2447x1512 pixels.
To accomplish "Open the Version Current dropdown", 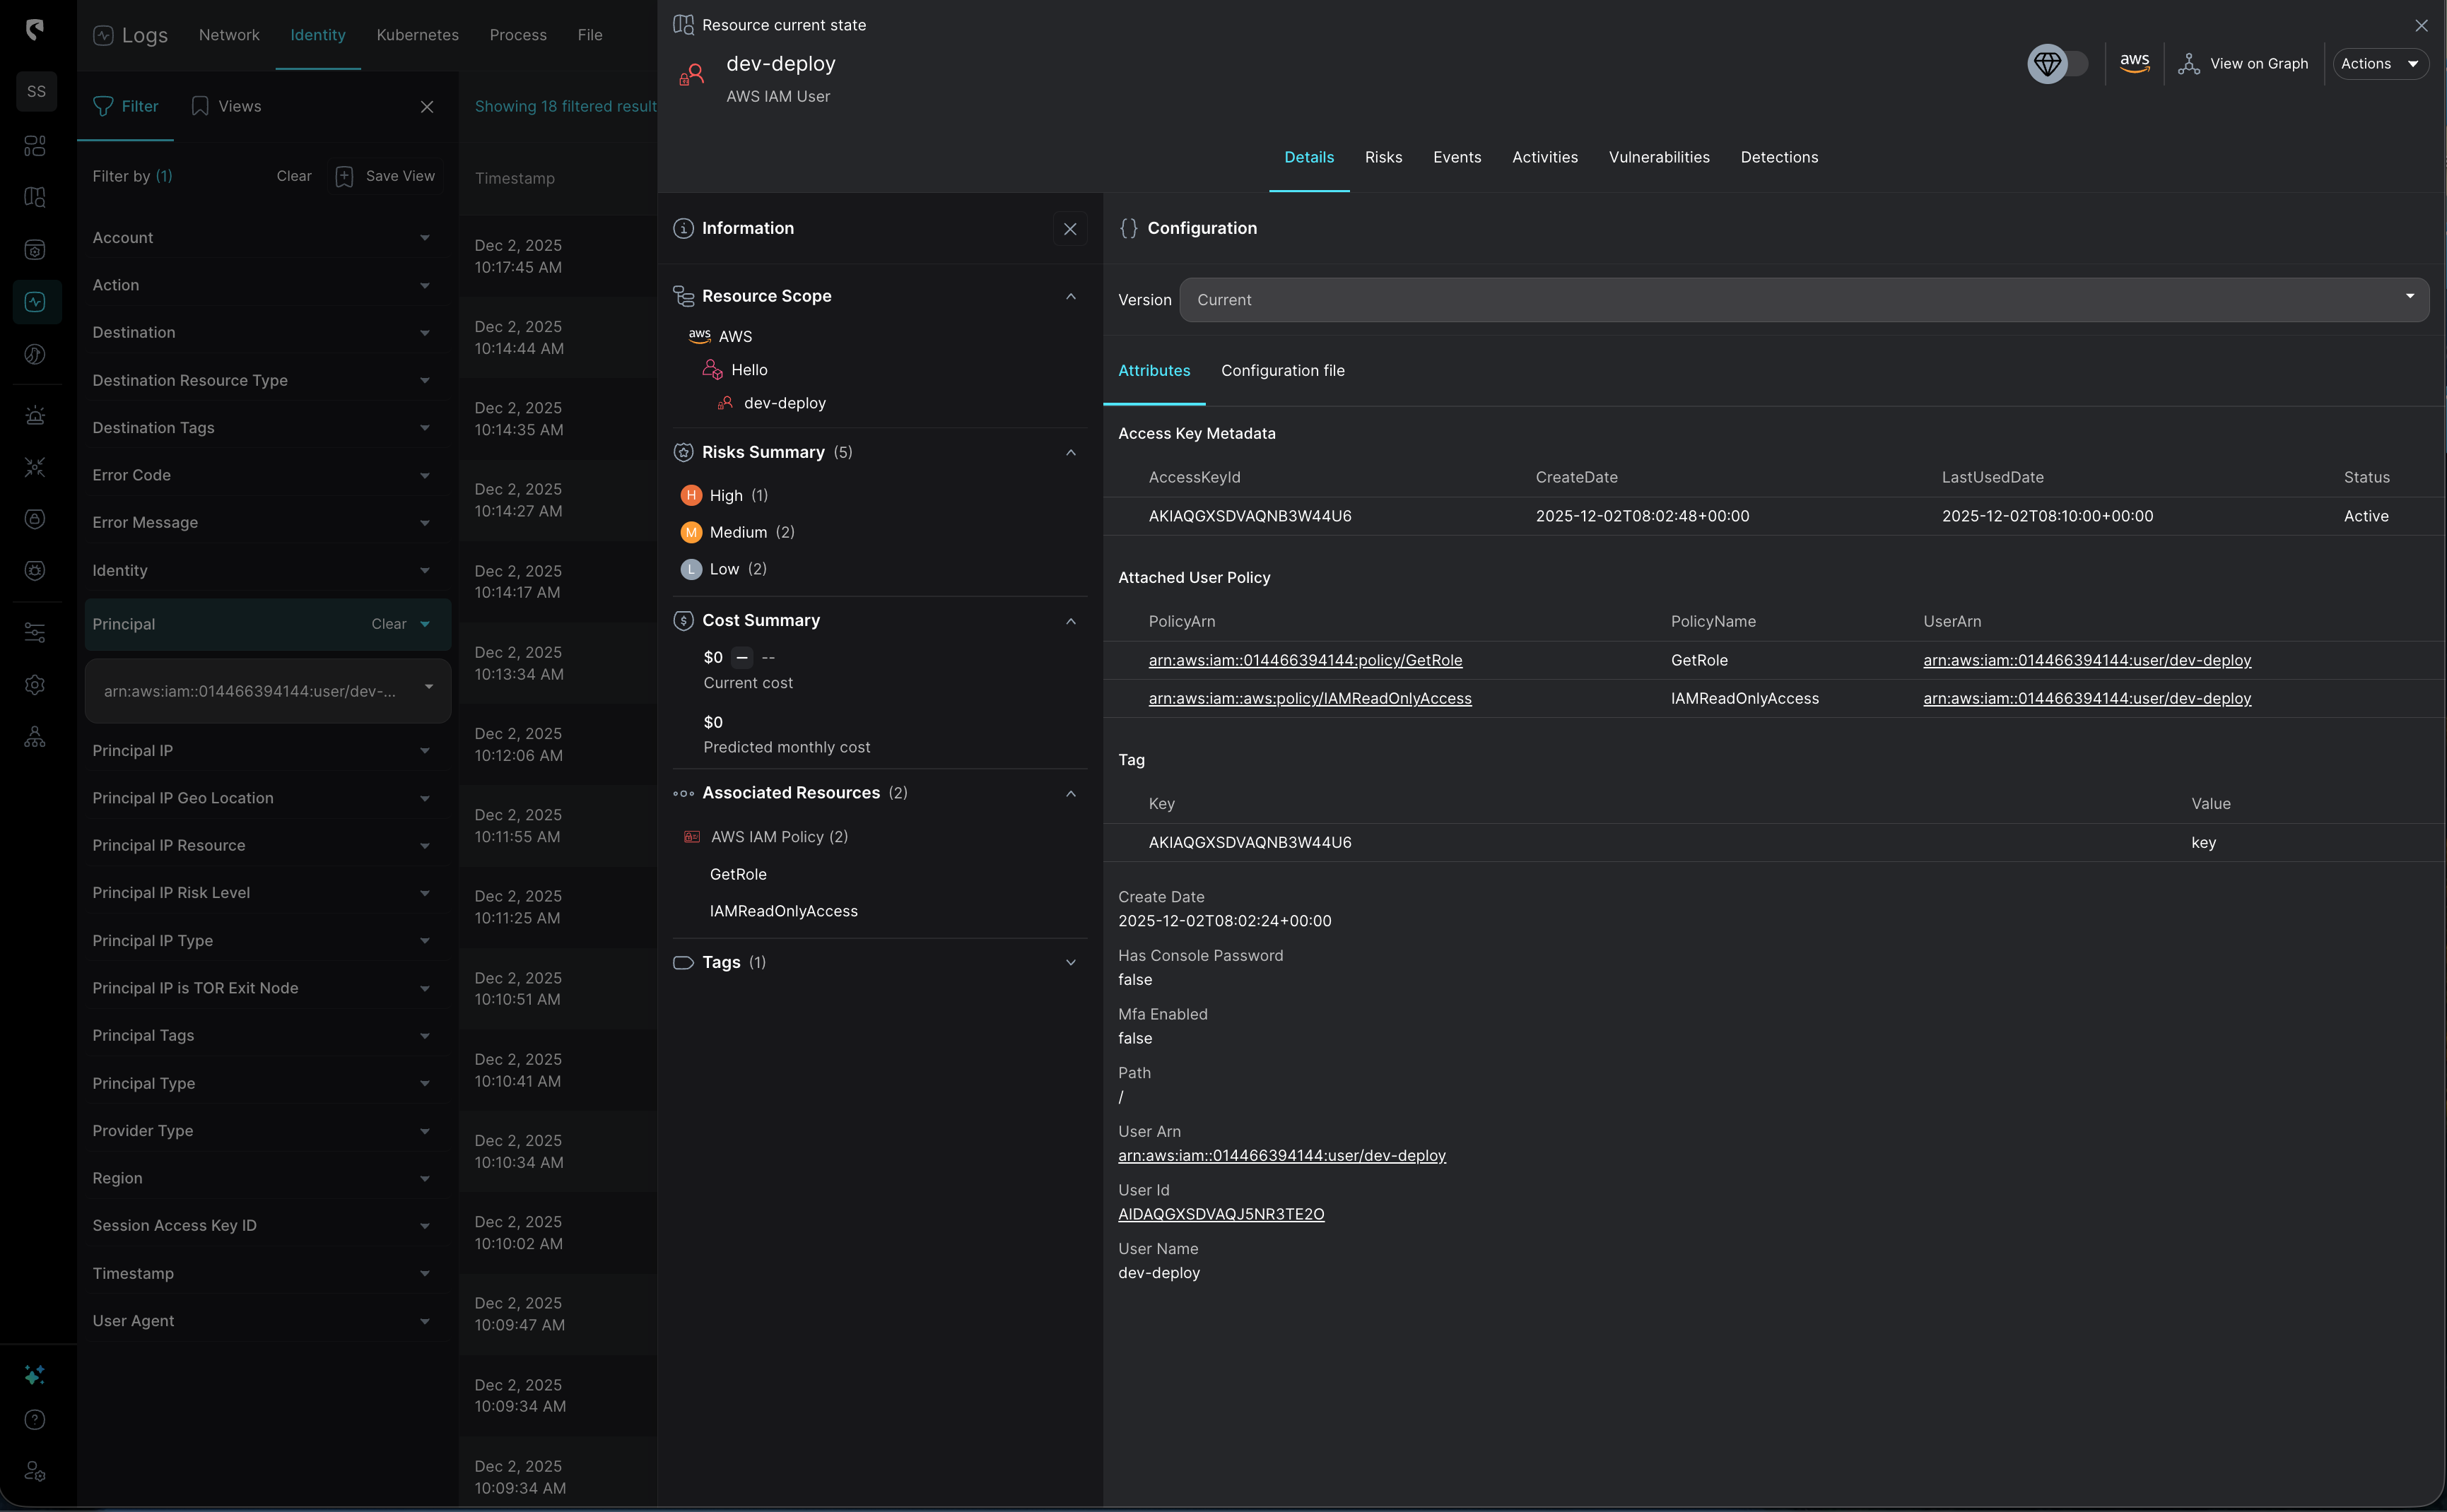I will tap(1803, 300).
